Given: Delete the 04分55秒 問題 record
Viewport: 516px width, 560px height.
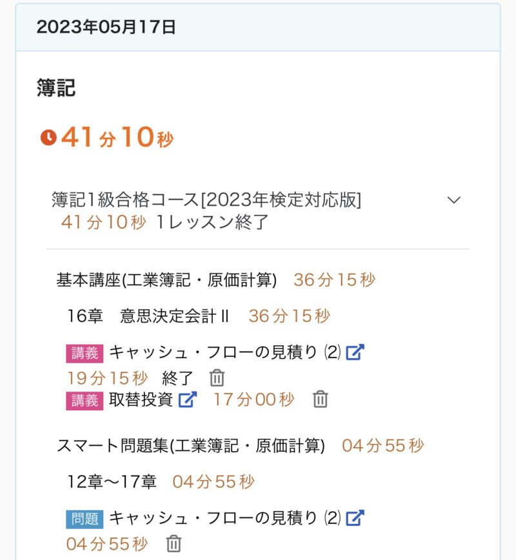Looking at the screenshot, I should click(174, 544).
